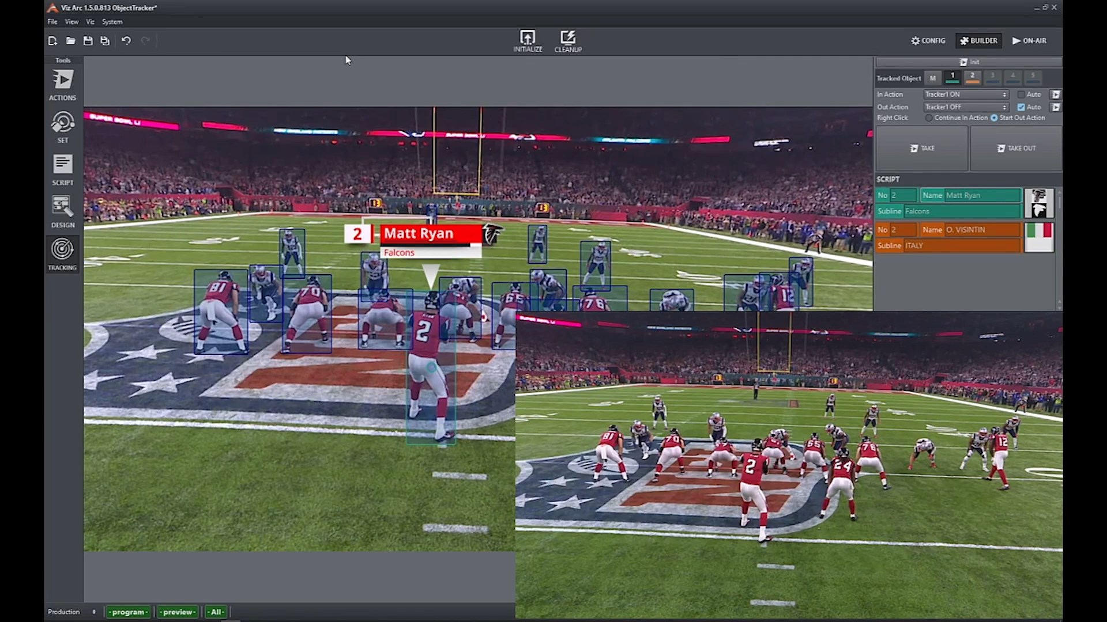
Task: Open the Script tool in the sidebar
Action: click(x=62, y=170)
